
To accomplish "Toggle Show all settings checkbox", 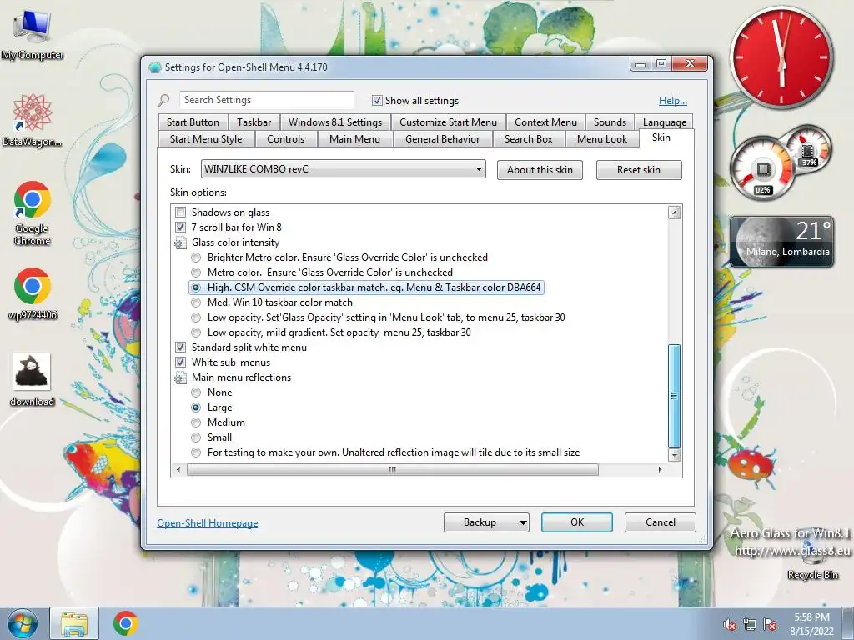I will coord(377,101).
